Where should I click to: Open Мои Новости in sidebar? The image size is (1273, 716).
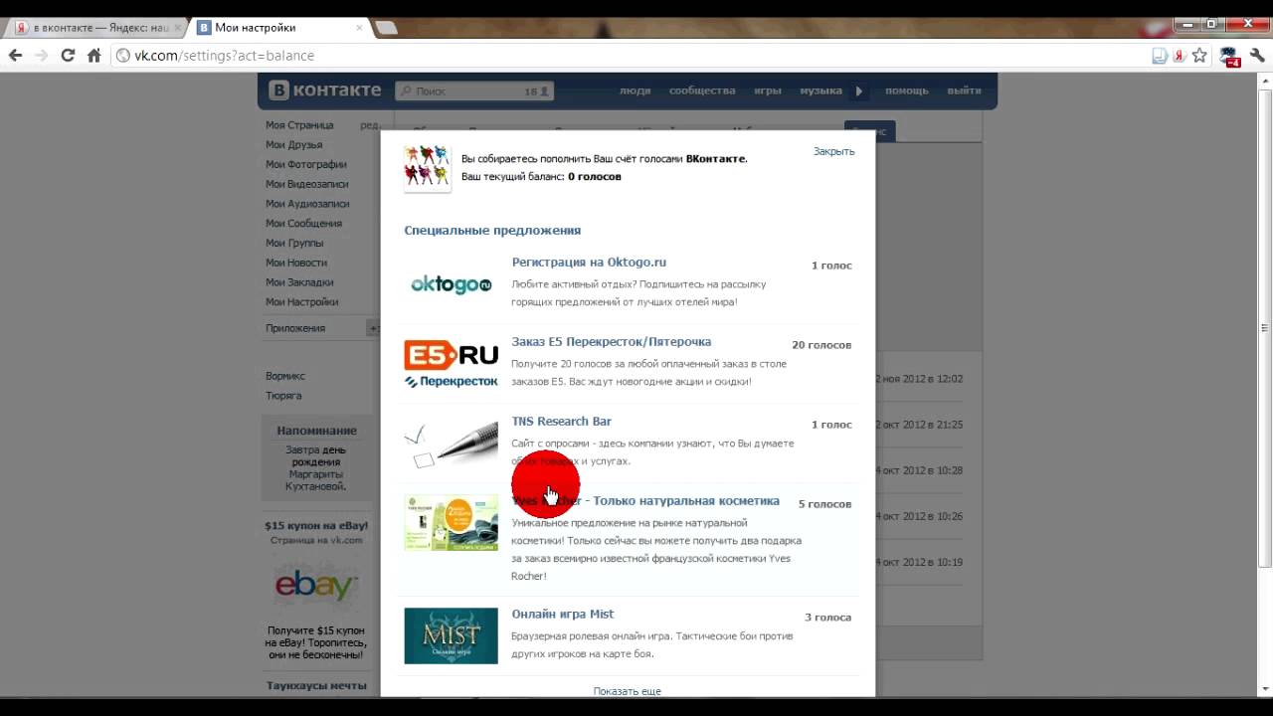click(x=295, y=263)
